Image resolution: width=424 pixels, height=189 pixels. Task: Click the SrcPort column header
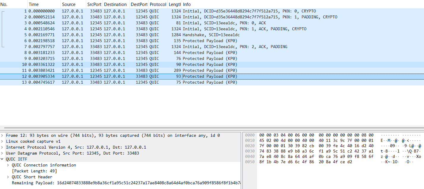tap(94, 4)
